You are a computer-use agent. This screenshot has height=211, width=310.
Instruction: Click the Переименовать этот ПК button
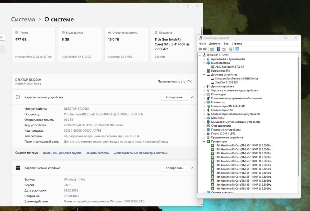click(174, 82)
